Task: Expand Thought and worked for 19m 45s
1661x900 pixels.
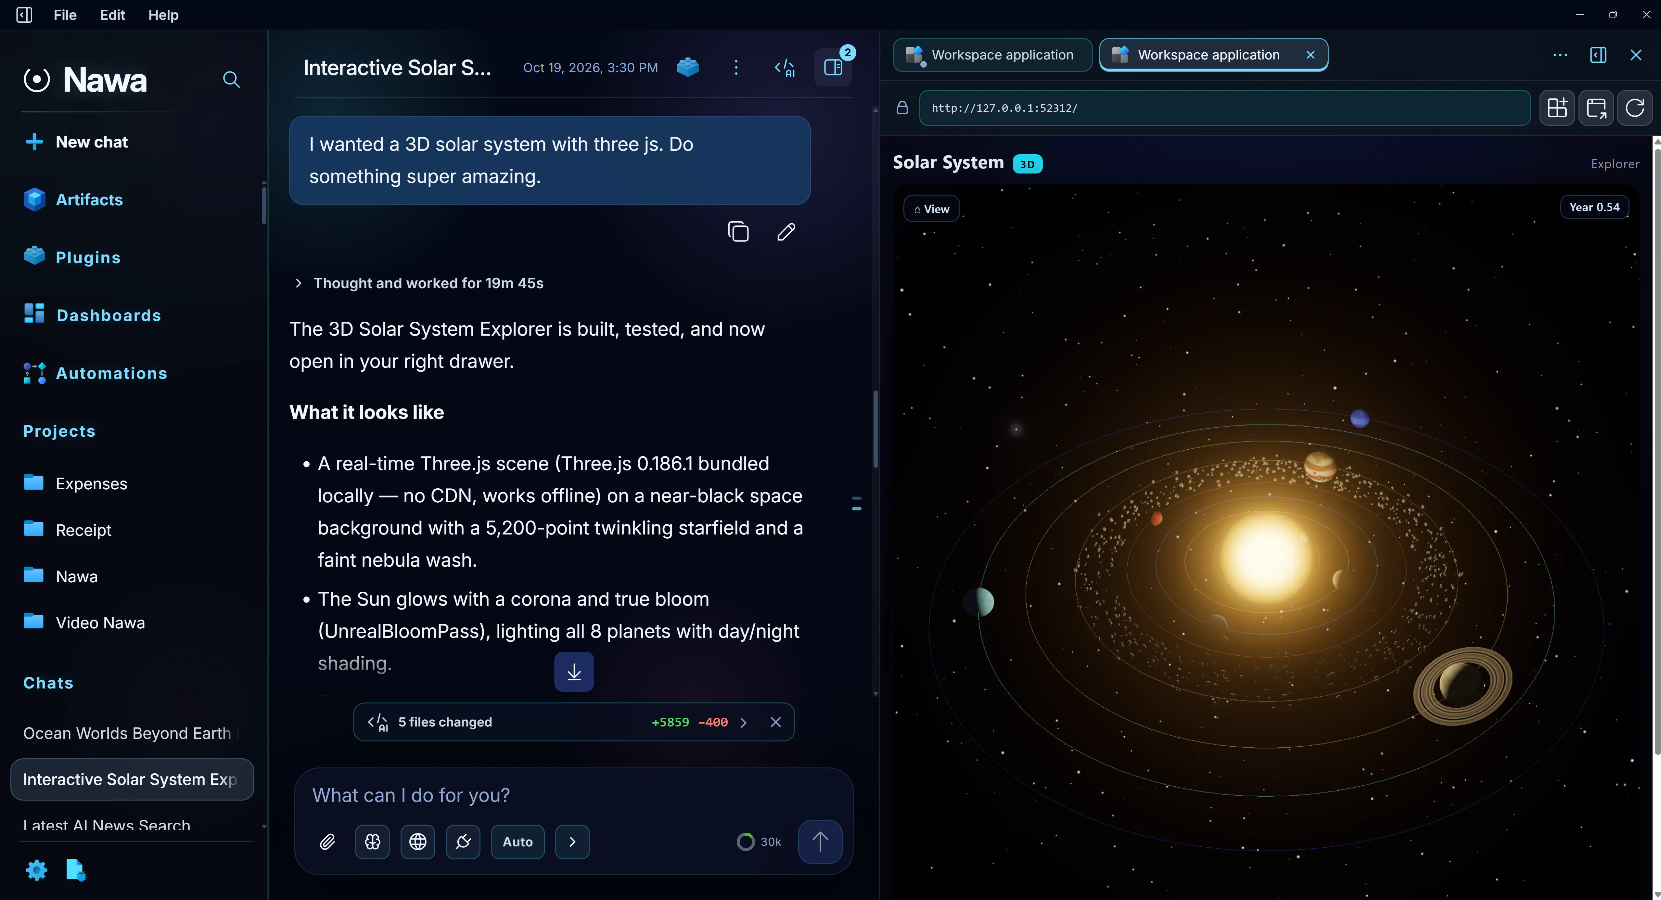Action: coord(418,283)
